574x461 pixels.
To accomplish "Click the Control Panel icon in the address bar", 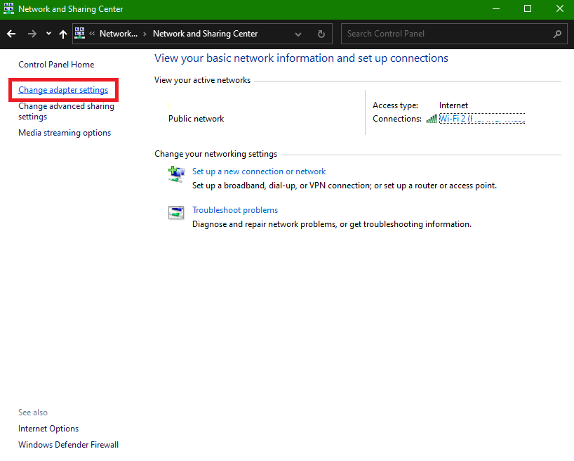I will click(x=79, y=33).
